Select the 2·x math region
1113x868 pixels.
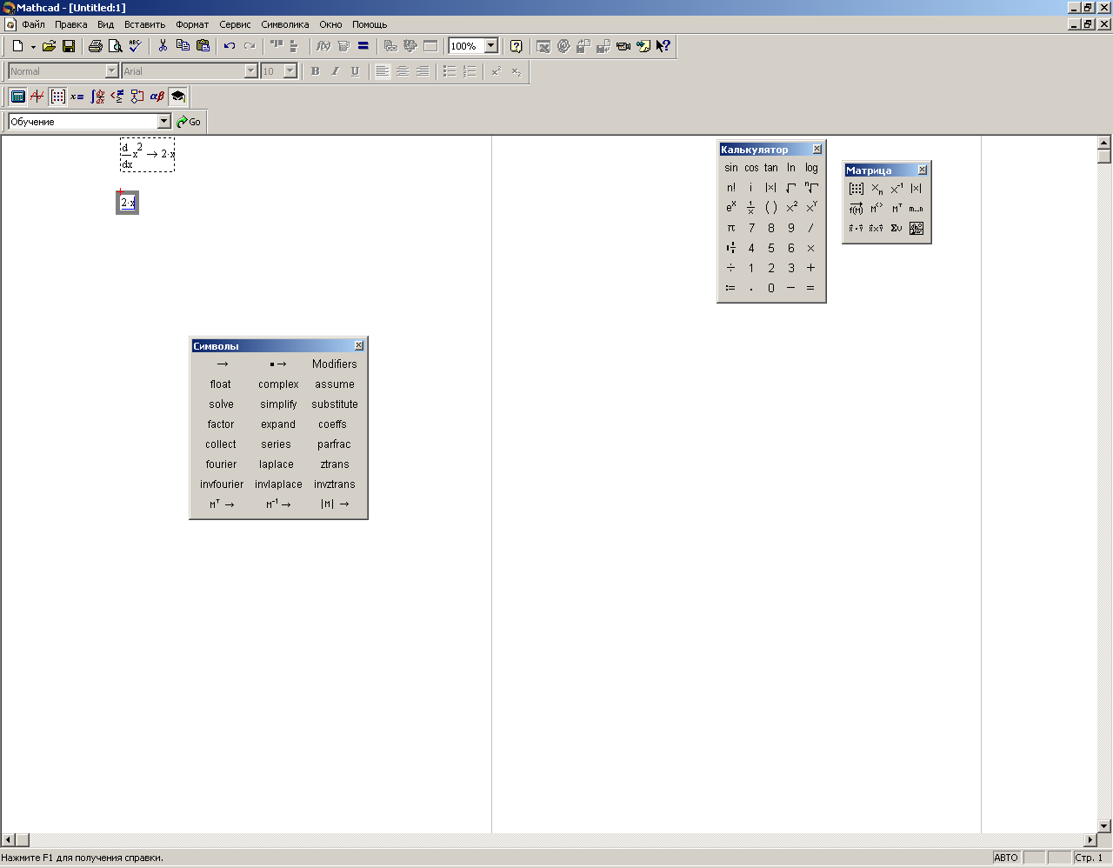(x=128, y=204)
